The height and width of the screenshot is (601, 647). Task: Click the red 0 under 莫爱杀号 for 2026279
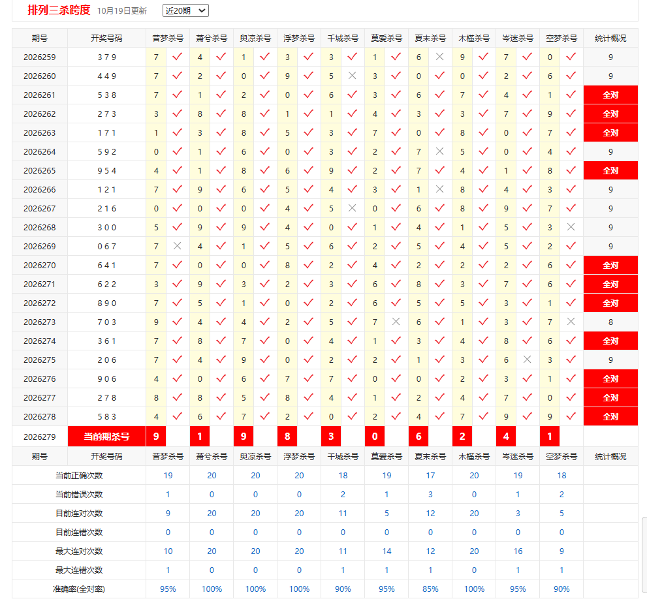click(x=375, y=437)
